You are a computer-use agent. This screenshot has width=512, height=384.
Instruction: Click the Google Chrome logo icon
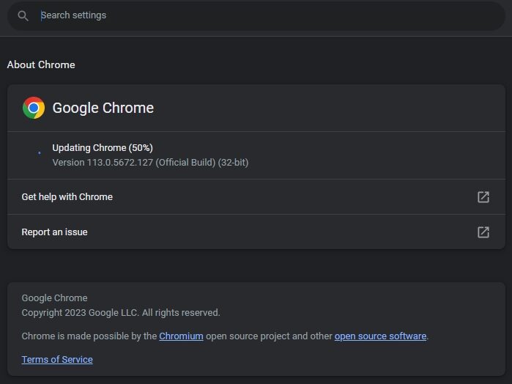coord(34,108)
